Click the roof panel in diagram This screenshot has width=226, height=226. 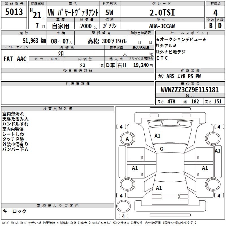pos(170,163)
